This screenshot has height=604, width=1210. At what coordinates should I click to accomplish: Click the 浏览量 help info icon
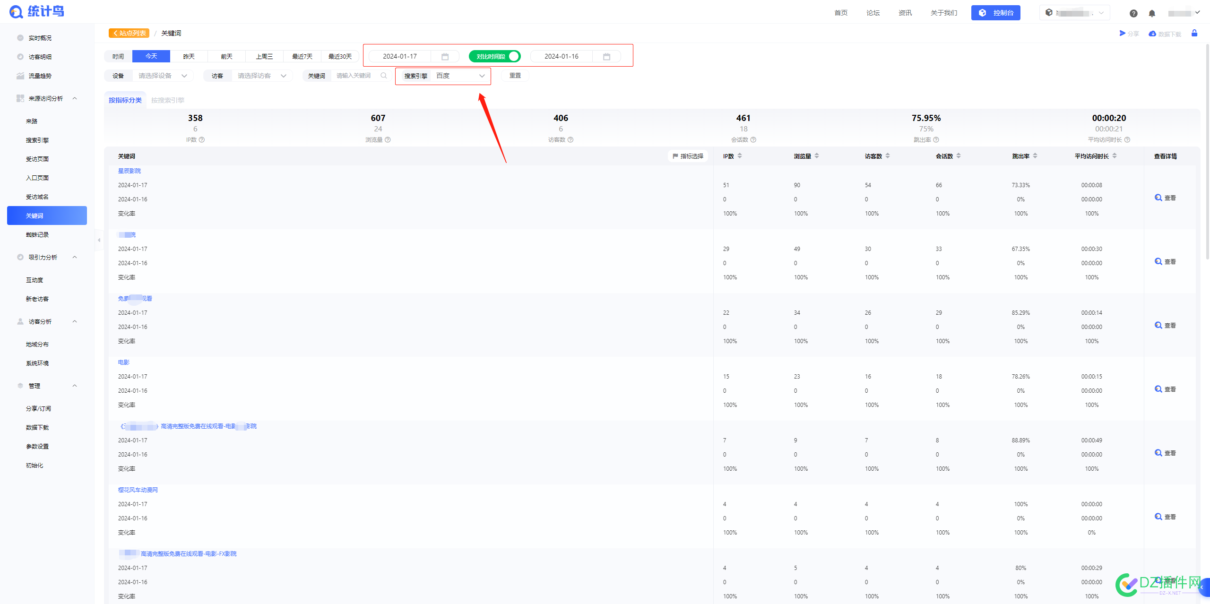click(x=388, y=140)
